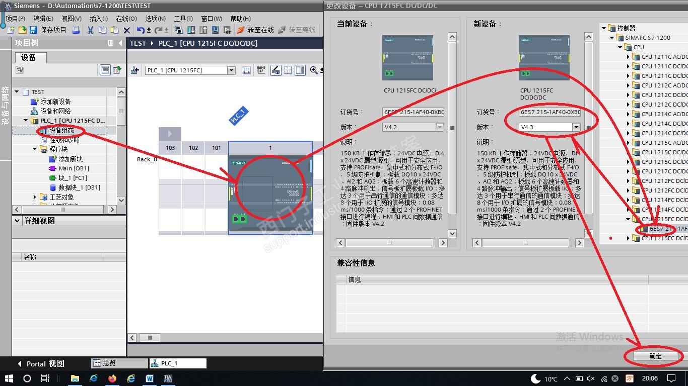Open the 项目(P) menu
The height and width of the screenshot is (386, 688).
pyautogui.click(x=15, y=19)
